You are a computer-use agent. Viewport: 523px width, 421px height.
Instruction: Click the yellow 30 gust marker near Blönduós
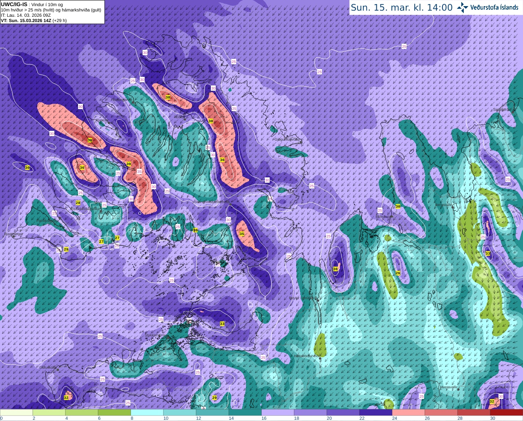[398, 206]
